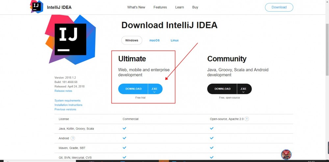Image resolution: width=329 pixels, height=162 pixels.
Task: Open the Buy menu item
Action: [195, 7]
